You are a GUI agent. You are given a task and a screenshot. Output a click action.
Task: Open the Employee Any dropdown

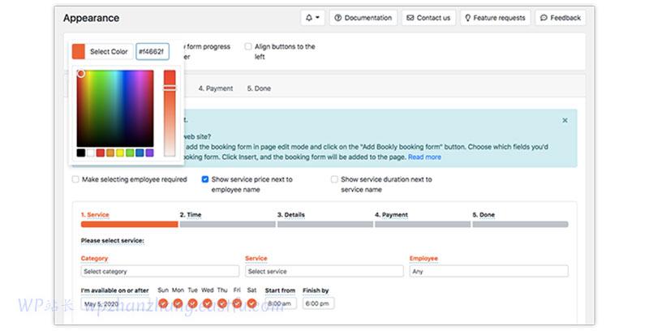(489, 272)
